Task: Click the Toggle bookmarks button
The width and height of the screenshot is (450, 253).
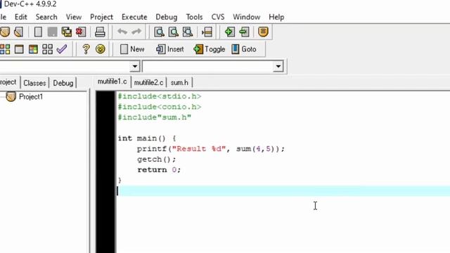Action: [x=210, y=49]
